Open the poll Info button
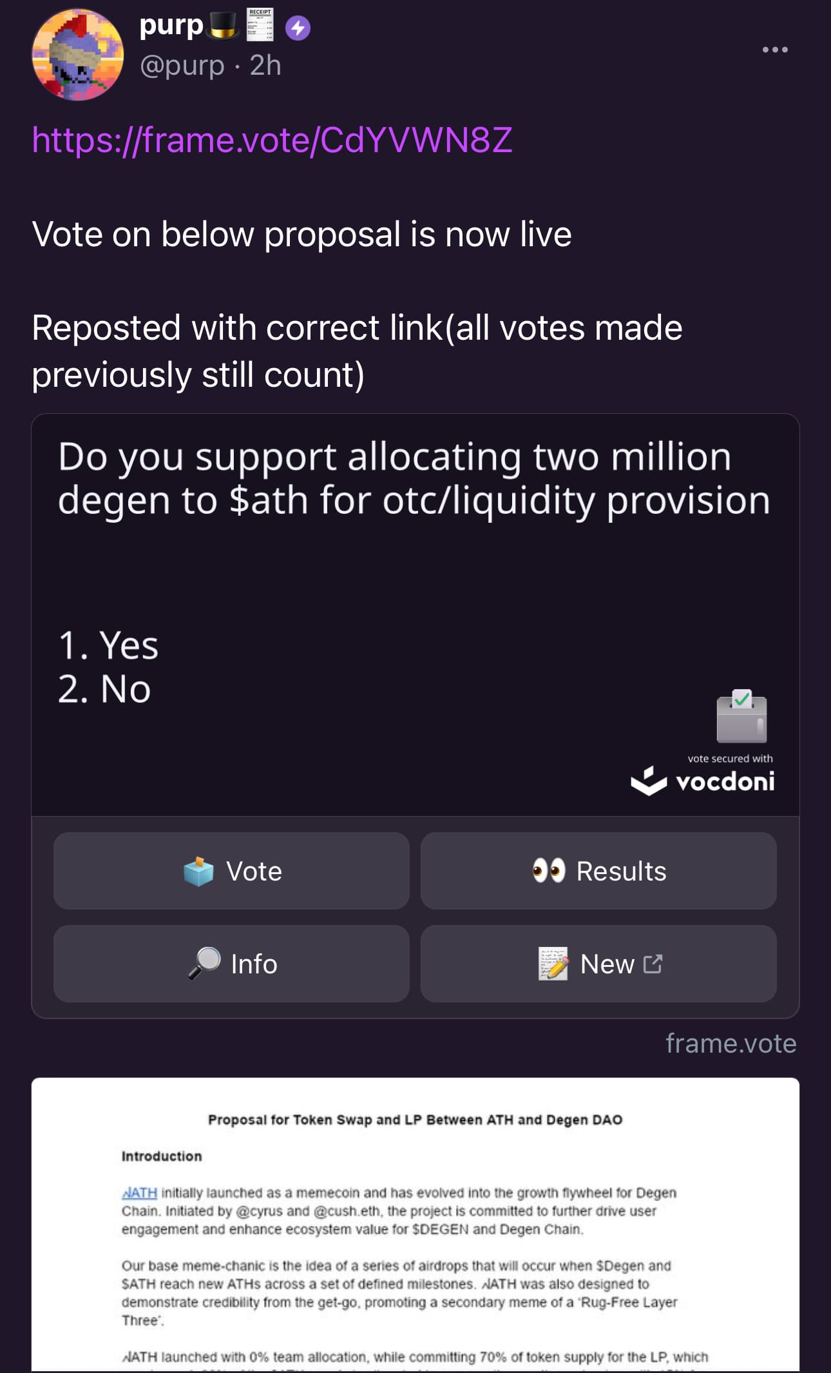The width and height of the screenshot is (831, 1373). (x=231, y=964)
